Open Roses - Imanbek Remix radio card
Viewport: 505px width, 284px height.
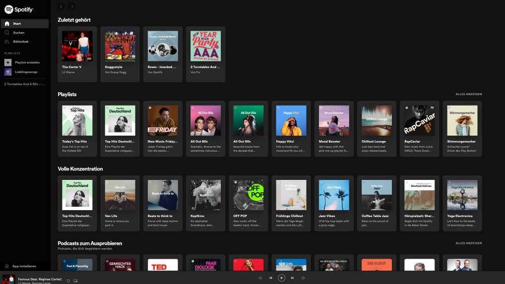tap(163, 55)
